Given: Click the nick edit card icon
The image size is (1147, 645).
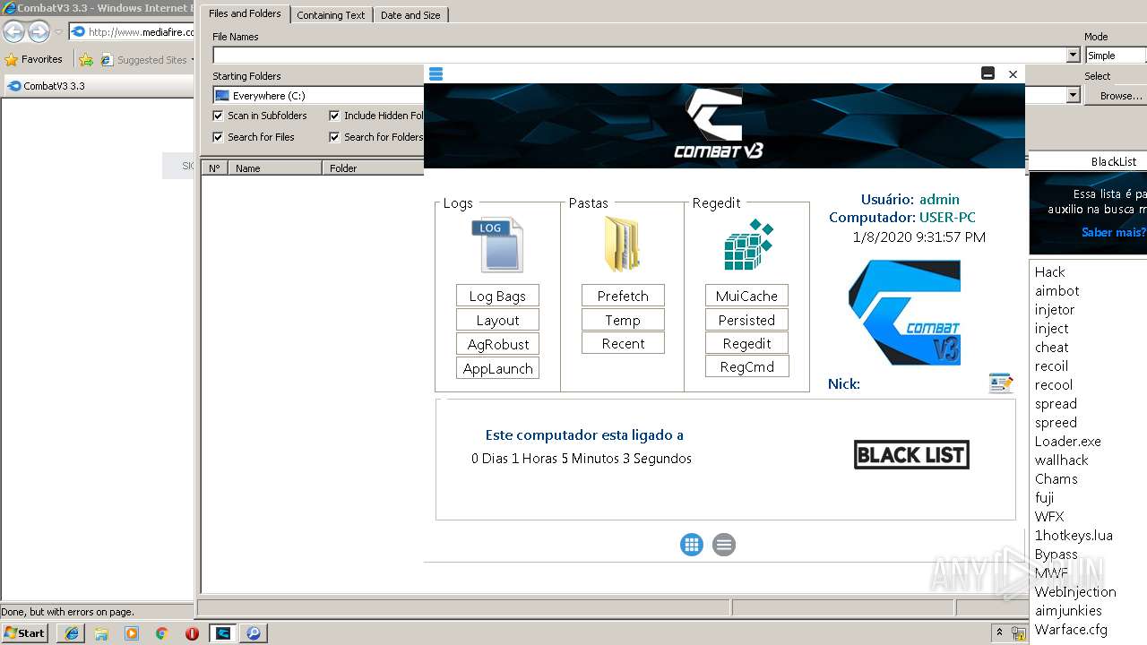Looking at the screenshot, I should [x=1000, y=383].
